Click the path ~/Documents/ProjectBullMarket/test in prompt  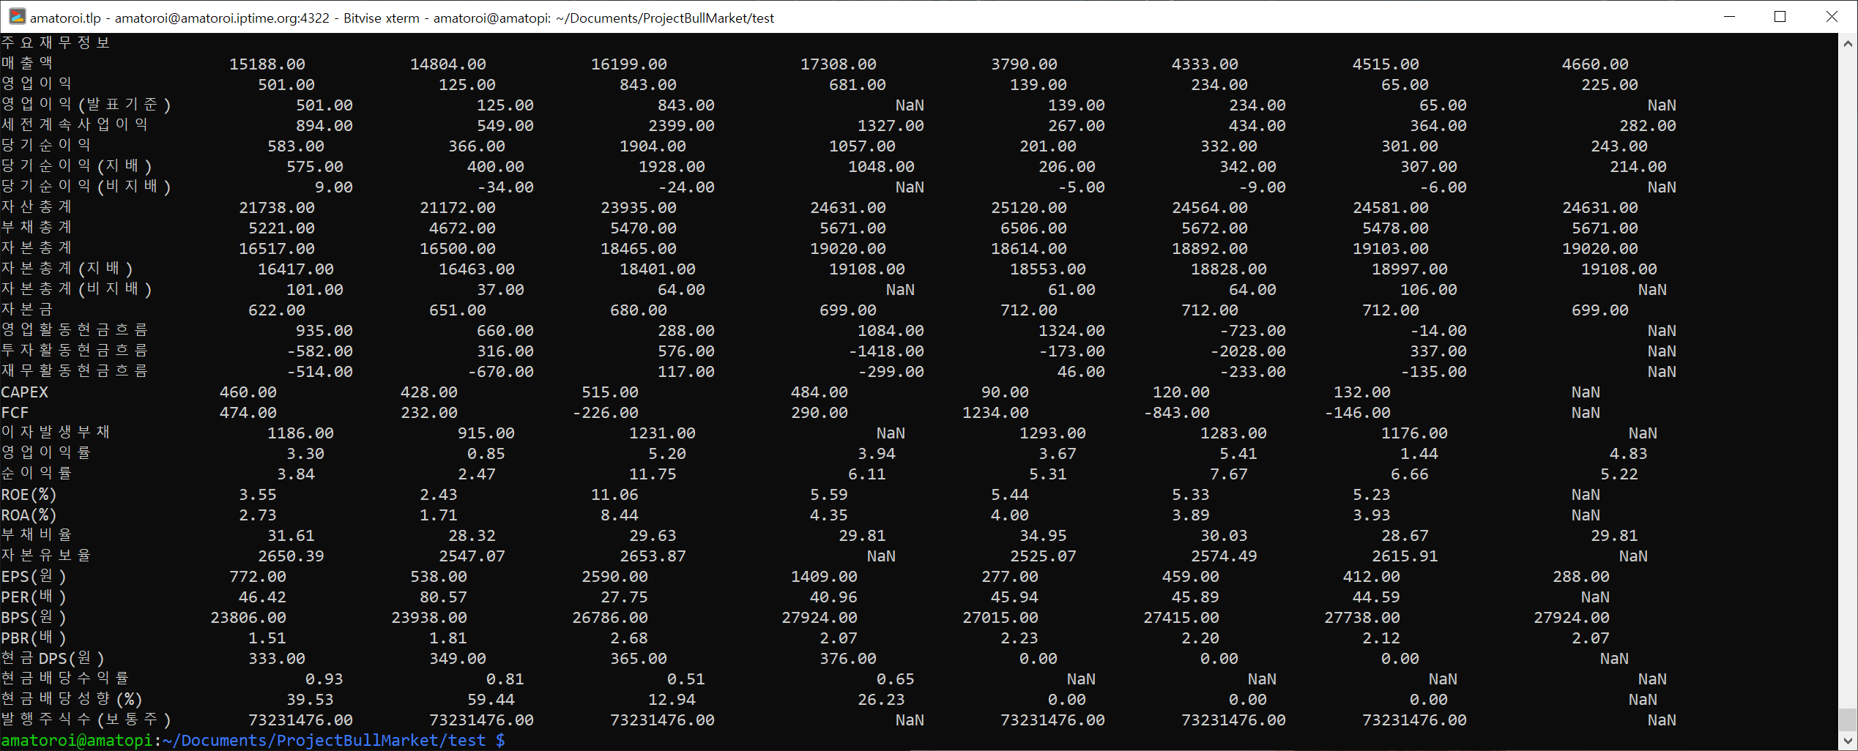click(x=324, y=740)
